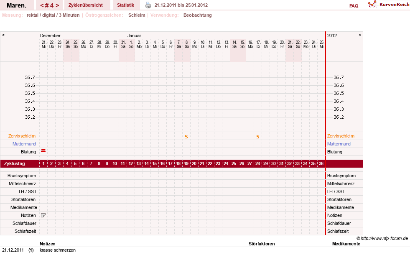Screen dimensions: 410x260
Task: Click the left Brustsymptom row label
Action: click(22, 176)
